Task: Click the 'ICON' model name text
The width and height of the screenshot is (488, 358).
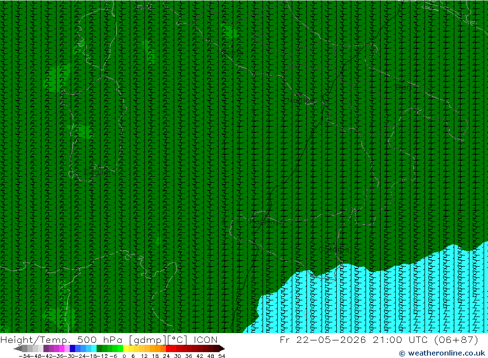Action: (x=206, y=340)
